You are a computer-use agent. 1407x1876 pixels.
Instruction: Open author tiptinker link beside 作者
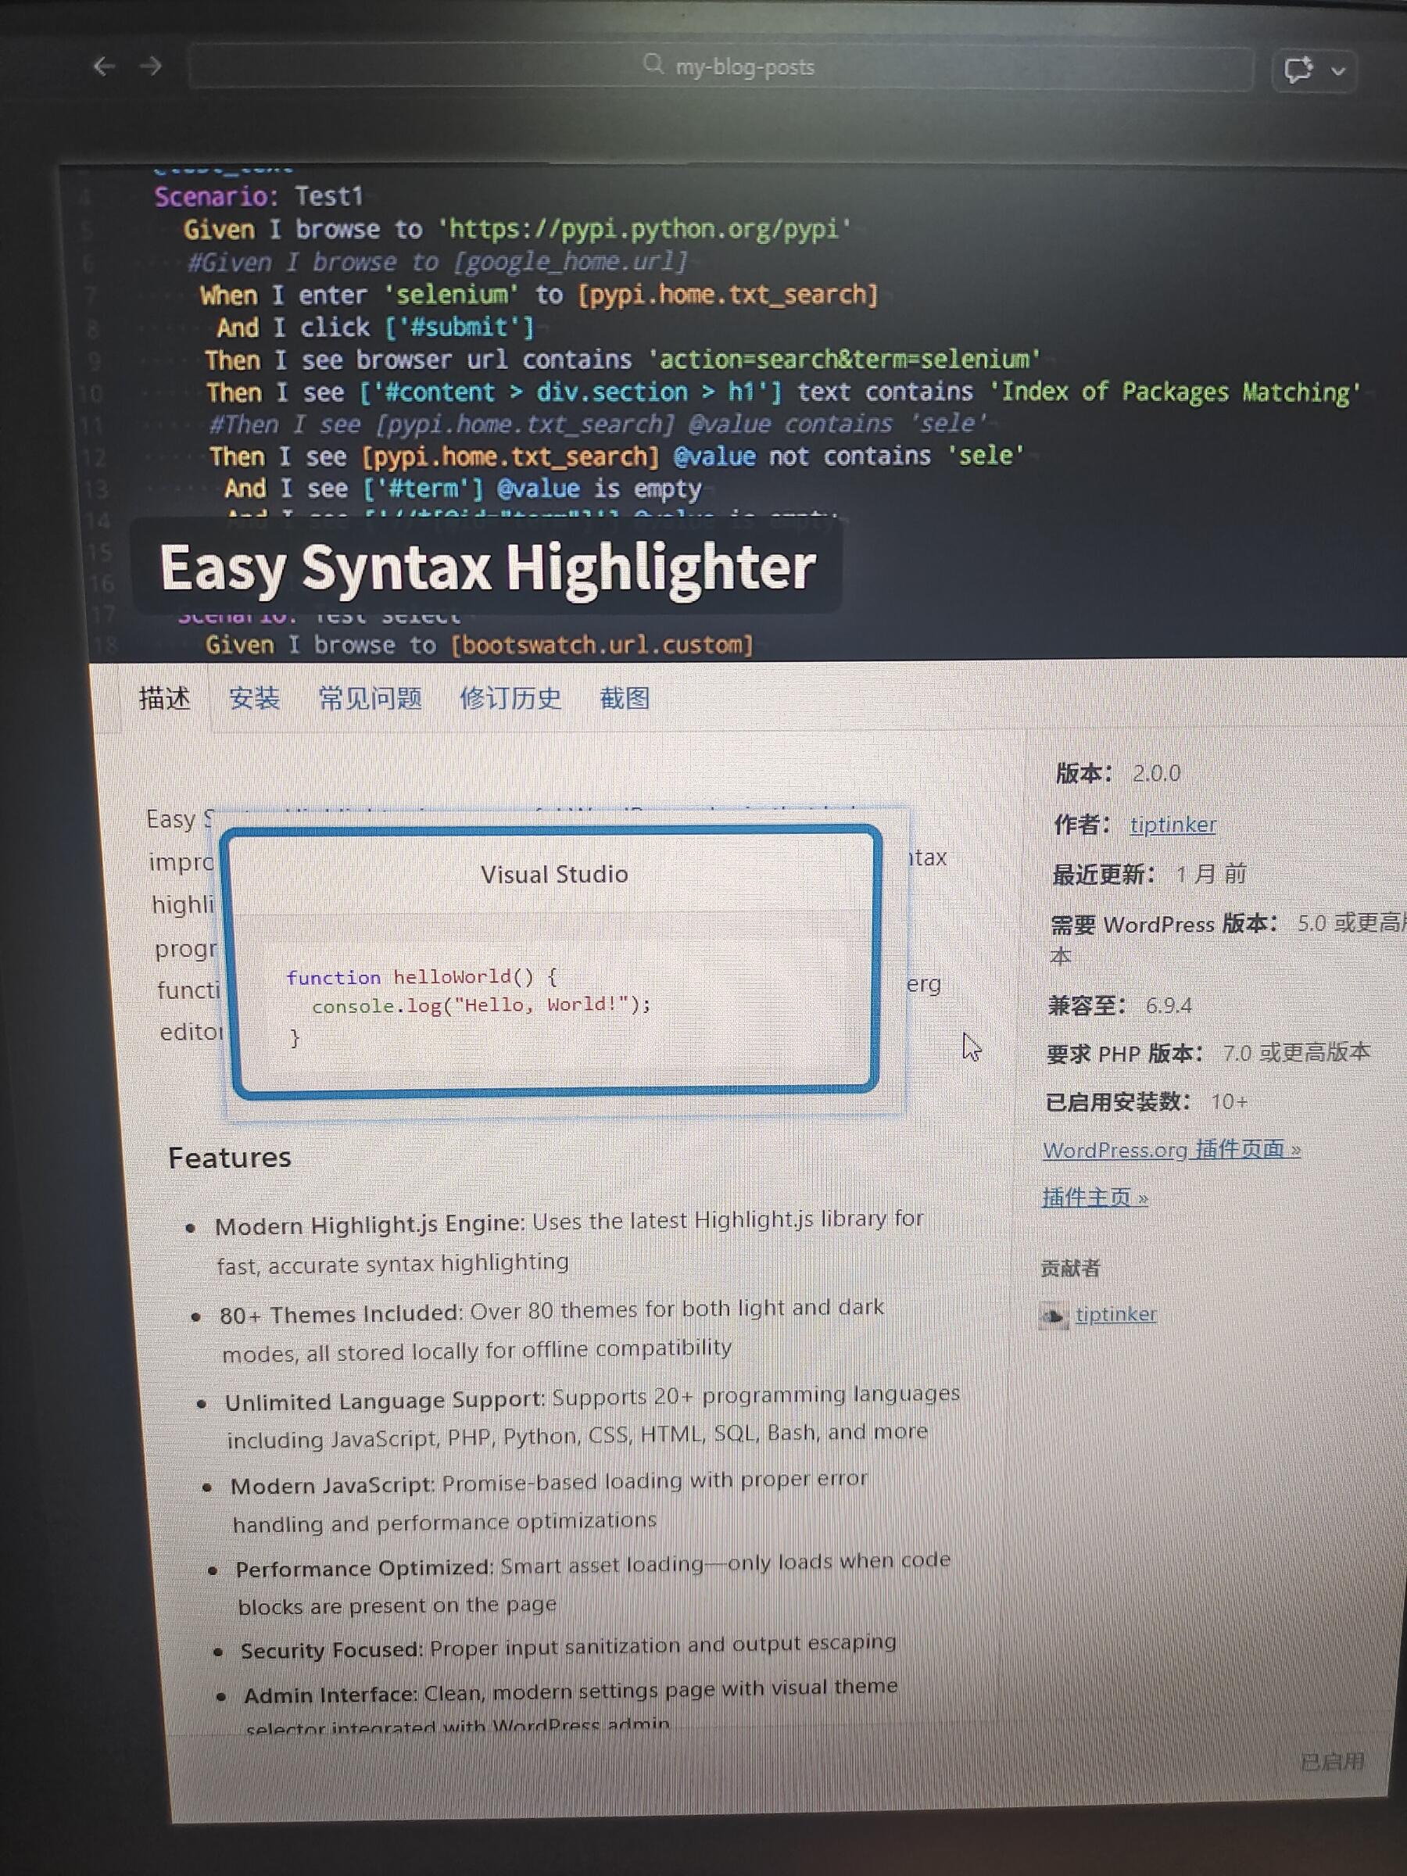(x=1172, y=825)
